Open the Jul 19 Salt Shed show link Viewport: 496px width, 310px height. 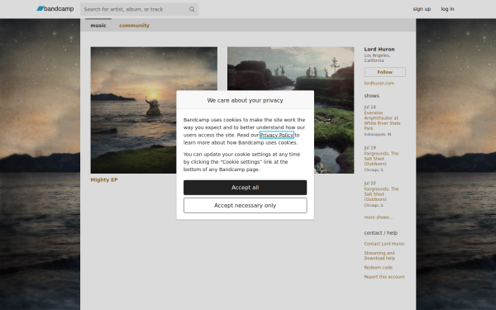[381, 159]
